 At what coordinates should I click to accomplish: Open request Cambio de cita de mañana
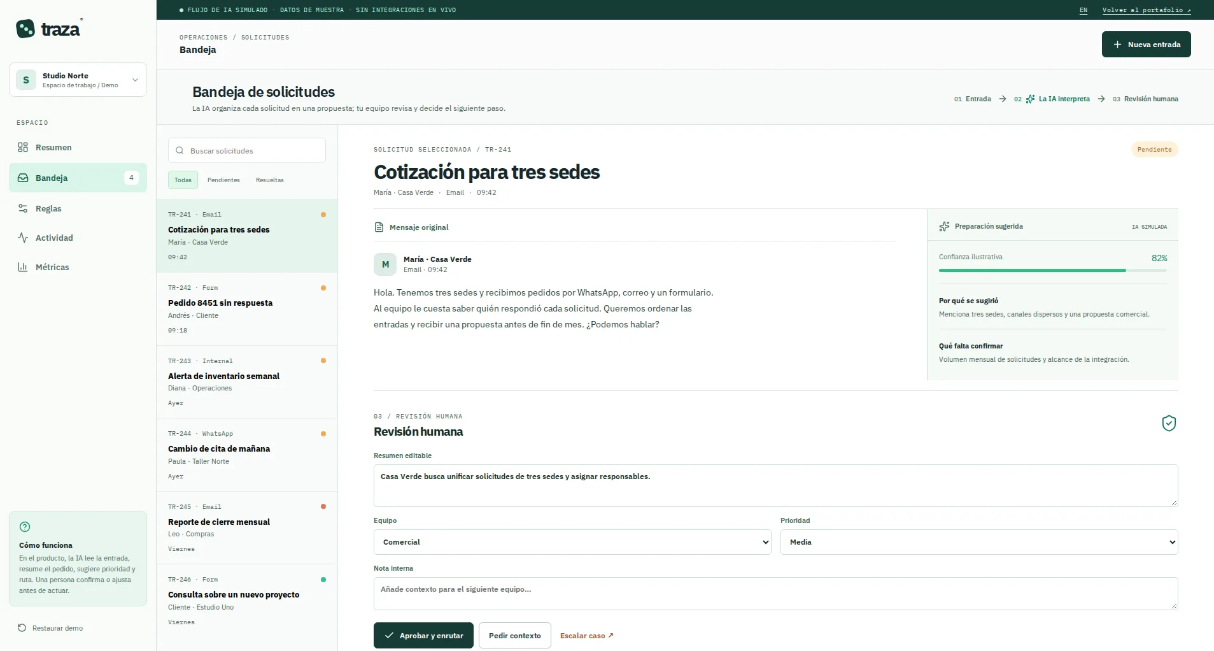pyautogui.click(x=247, y=455)
